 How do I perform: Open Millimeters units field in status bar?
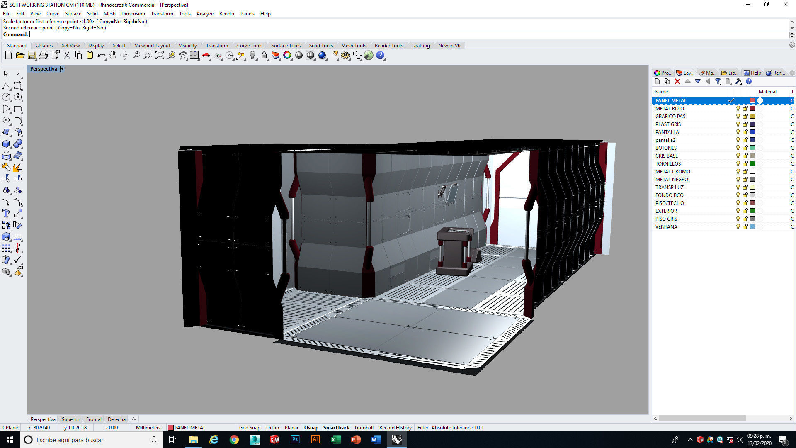(148, 428)
